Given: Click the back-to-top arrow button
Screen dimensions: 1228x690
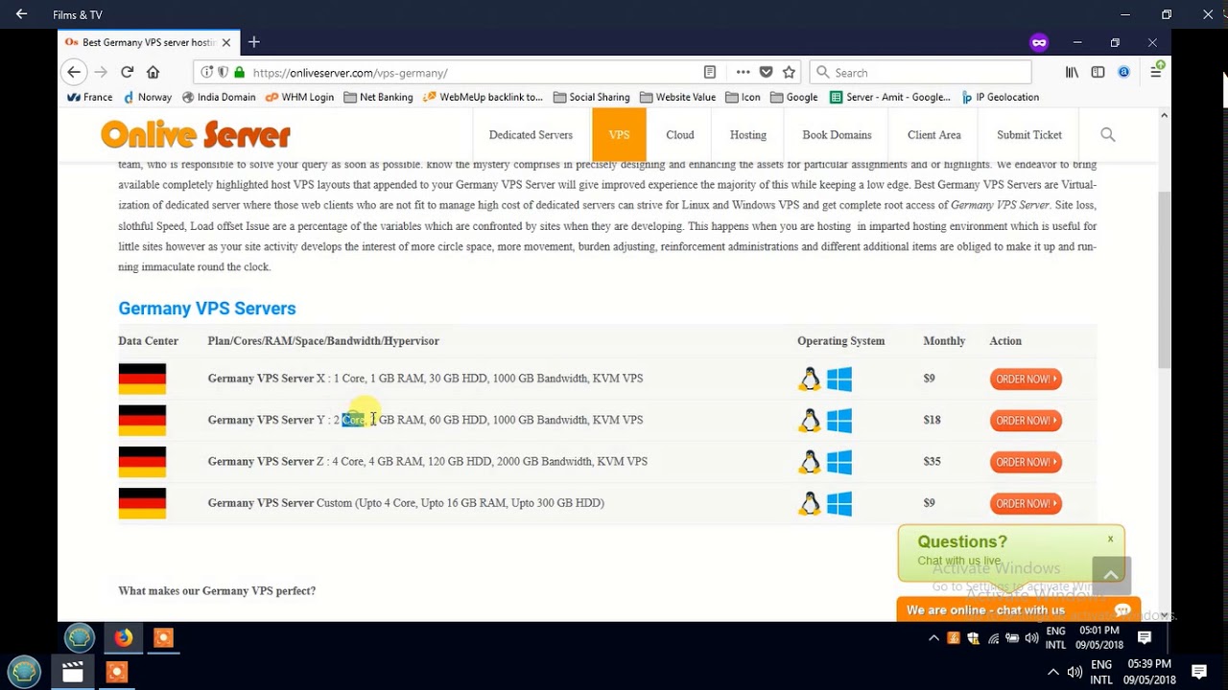Looking at the screenshot, I should pos(1111,575).
